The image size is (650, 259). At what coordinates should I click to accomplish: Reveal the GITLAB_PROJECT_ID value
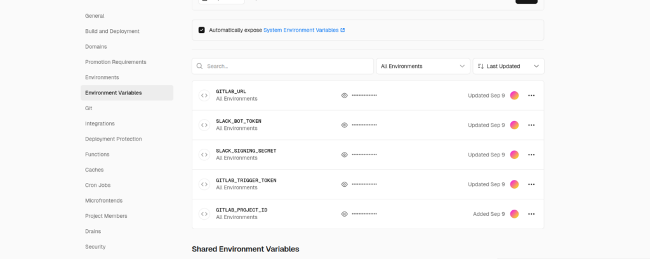pos(345,214)
